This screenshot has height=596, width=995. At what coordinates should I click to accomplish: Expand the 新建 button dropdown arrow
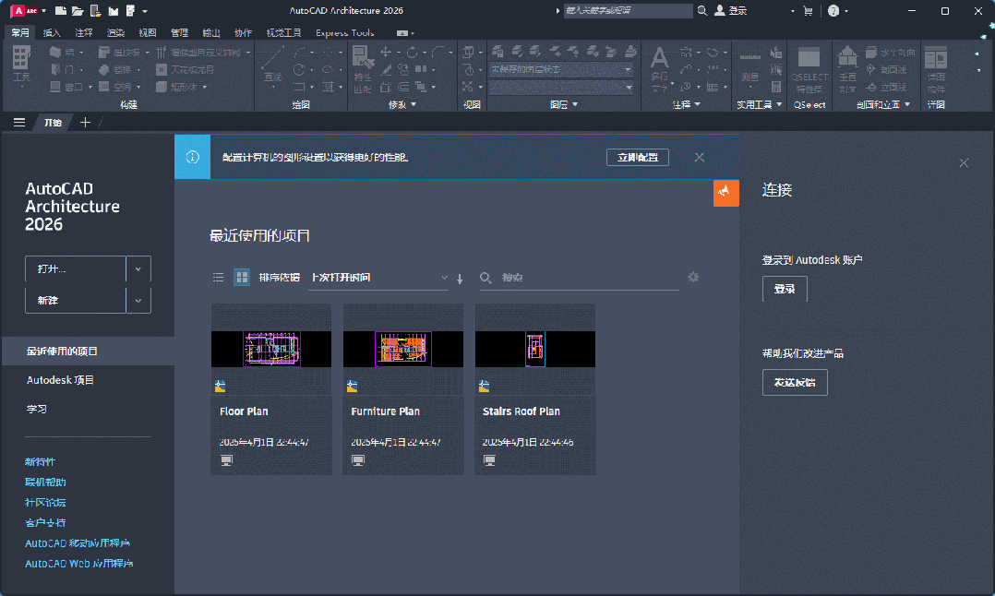pos(138,301)
